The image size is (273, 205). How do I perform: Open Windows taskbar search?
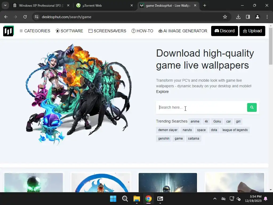[125, 199]
